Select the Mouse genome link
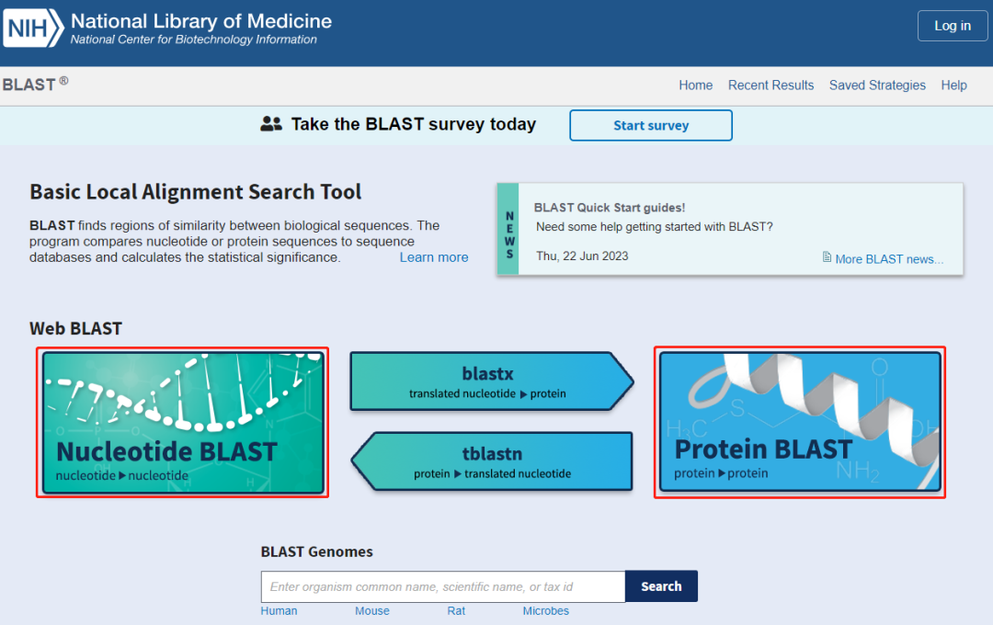The width and height of the screenshot is (993, 625). point(371,611)
